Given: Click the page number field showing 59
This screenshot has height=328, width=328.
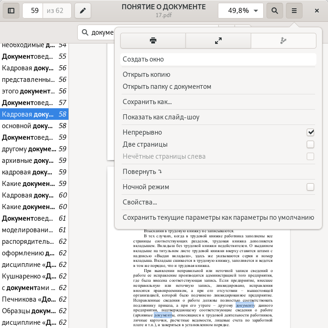Looking at the screenshot, I should 33,11.
